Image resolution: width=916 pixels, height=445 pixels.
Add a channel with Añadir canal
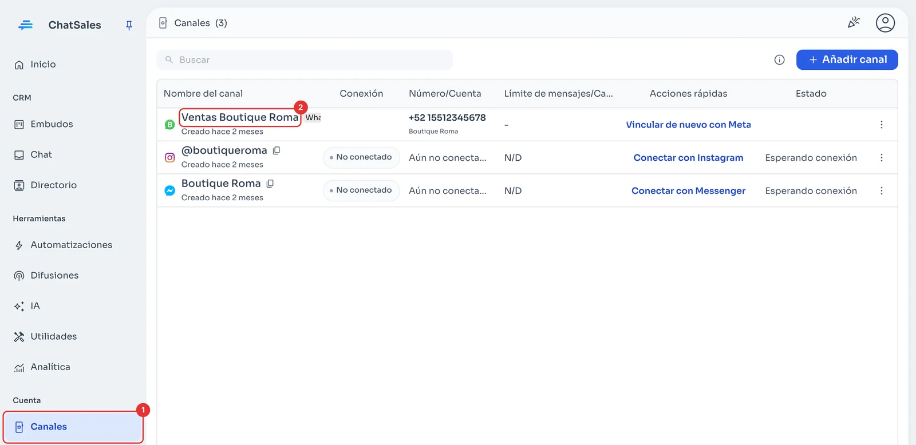coord(847,59)
